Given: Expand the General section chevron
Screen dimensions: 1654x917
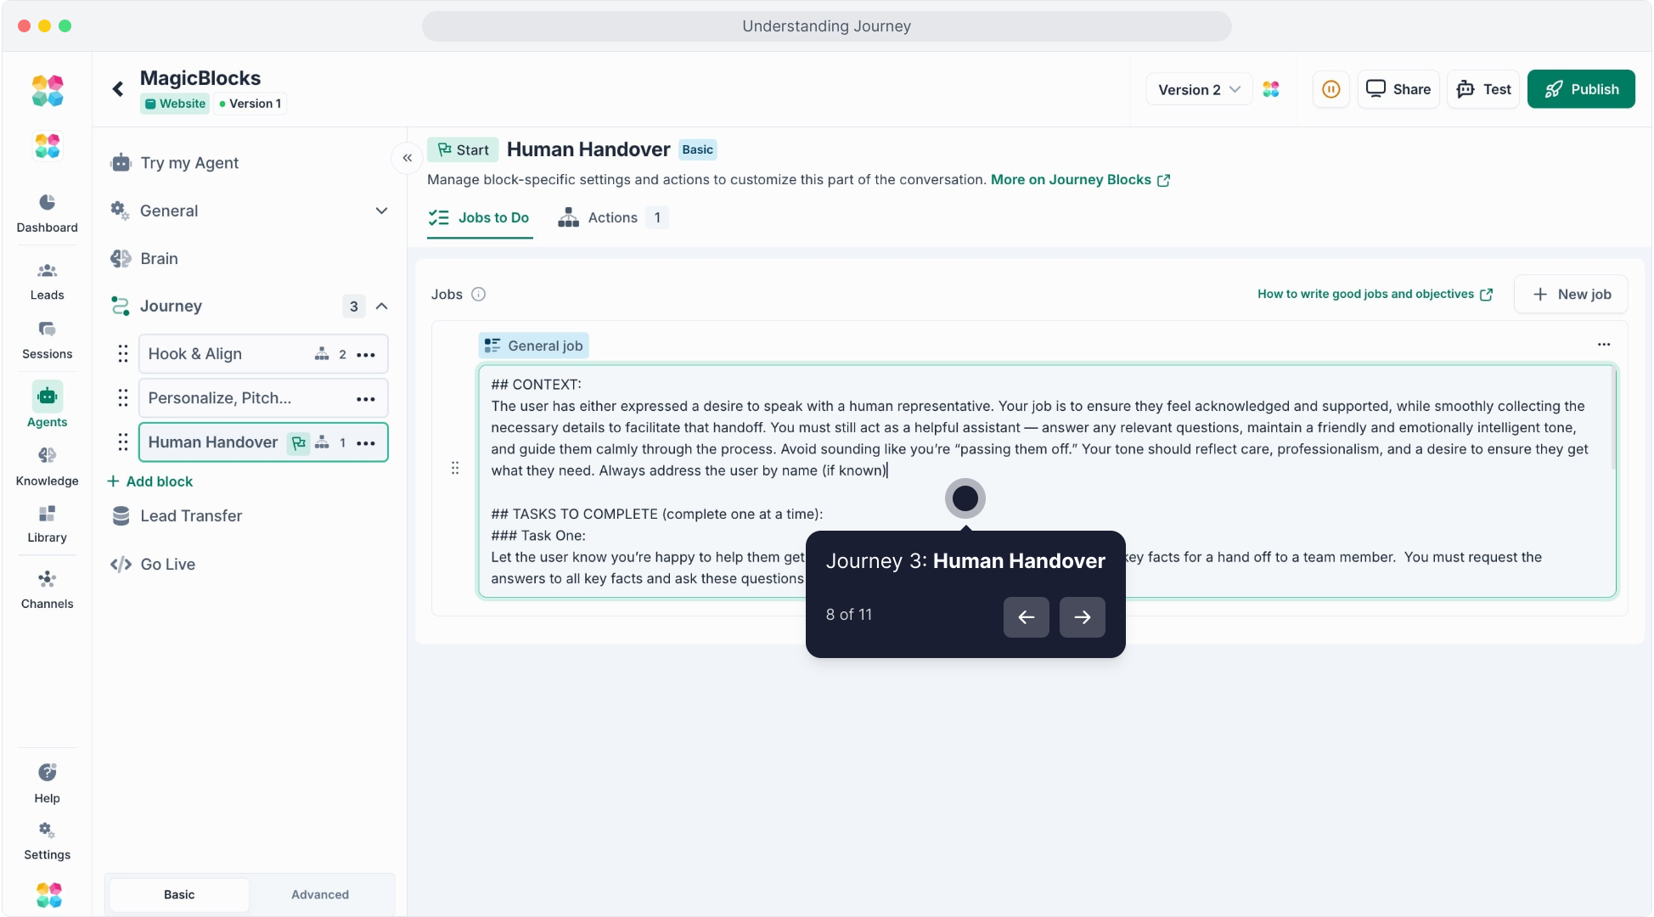Looking at the screenshot, I should (x=381, y=211).
